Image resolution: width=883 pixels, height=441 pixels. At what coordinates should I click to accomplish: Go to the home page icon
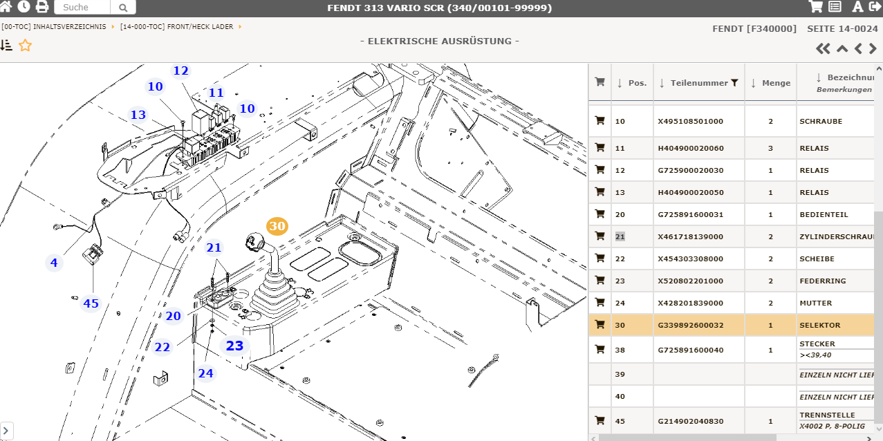tap(6, 7)
